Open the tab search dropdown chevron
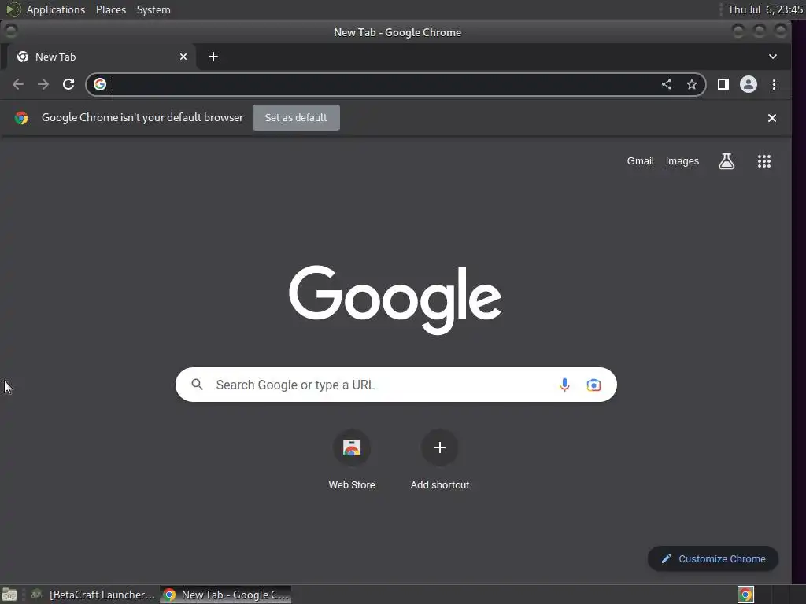This screenshot has width=806, height=604. 773,57
